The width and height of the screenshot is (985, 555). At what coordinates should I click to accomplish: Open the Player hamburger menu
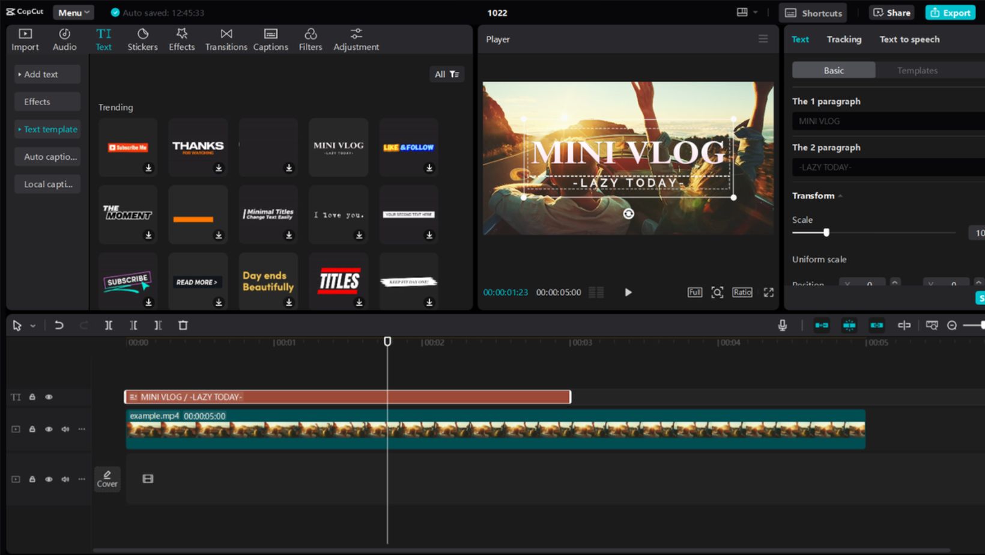tap(763, 39)
